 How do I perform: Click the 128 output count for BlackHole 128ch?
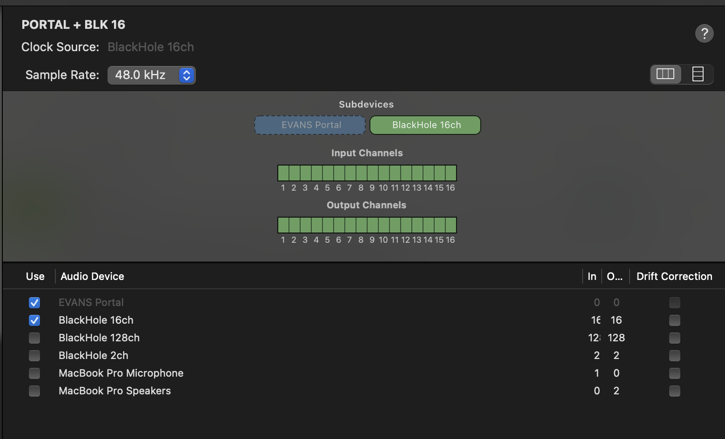point(616,338)
